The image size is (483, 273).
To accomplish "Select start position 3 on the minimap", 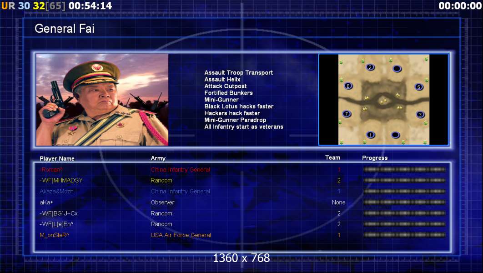I will coord(420,115).
